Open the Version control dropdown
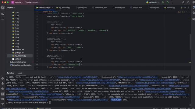Image resolution: width=195 pixels, height=109 pixels. (32, 2)
